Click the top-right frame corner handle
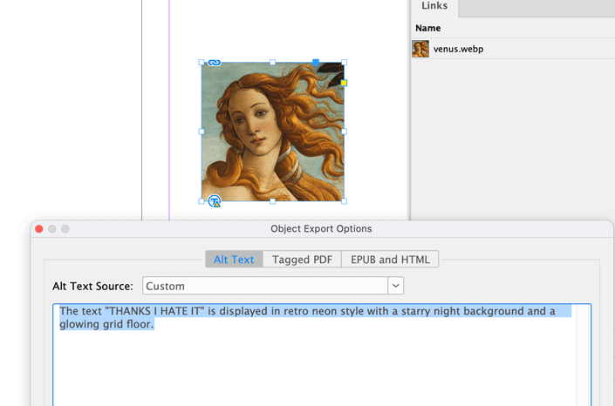Screen dimensions: 615x406 (x=344, y=63)
